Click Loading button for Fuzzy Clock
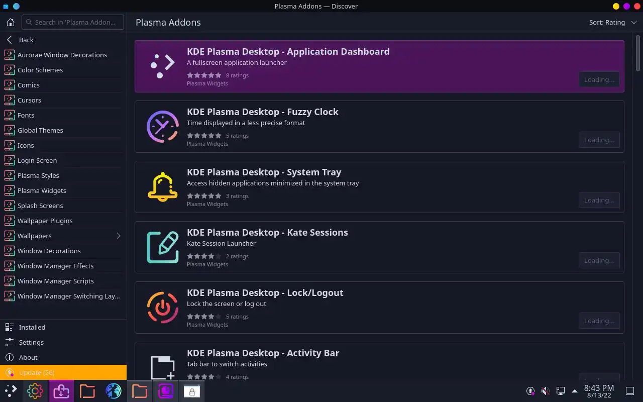Screen dimensions: 643x402 599,140
